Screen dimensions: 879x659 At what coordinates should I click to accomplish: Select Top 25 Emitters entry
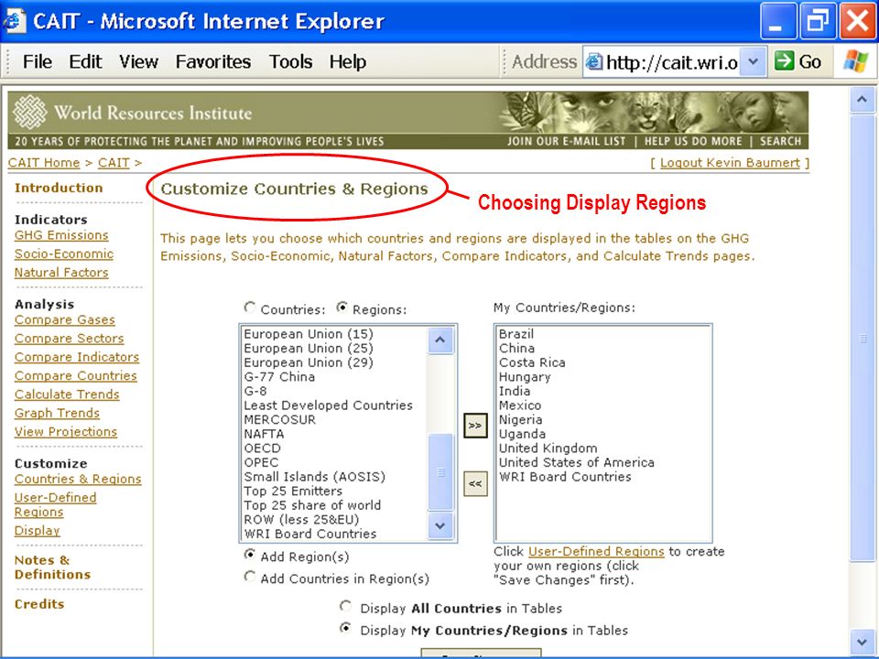(x=293, y=491)
